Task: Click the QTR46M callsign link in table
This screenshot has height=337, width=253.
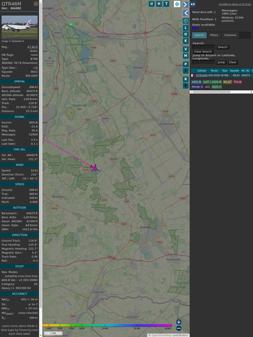Action: [202, 75]
